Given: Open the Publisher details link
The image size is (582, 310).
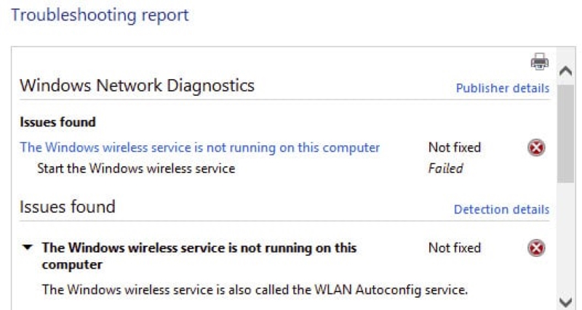Looking at the screenshot, I should coord(503,88).
